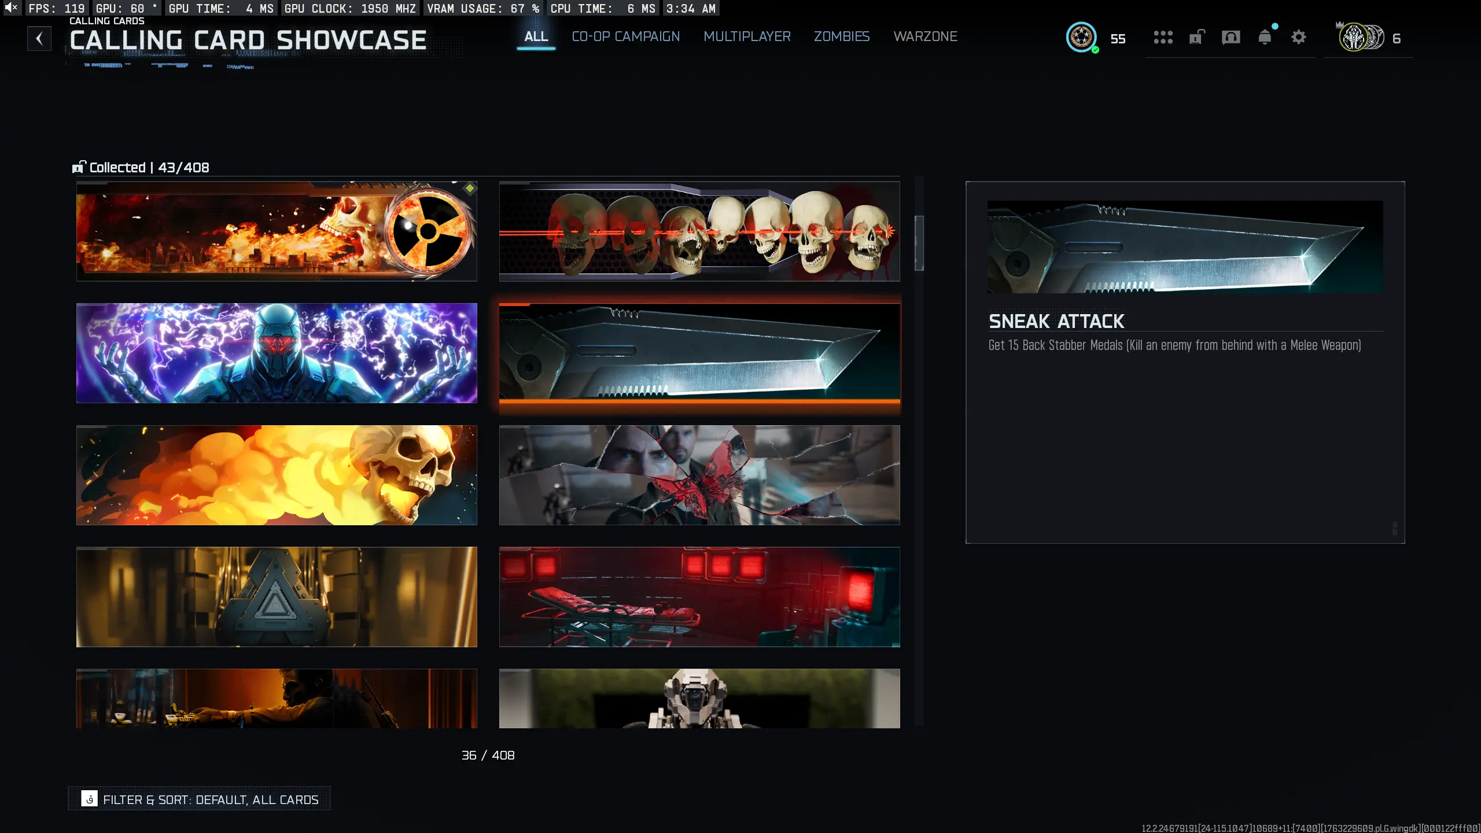Select the purple lightning soldier calling card
Viewport: 1481px width, 833px height.
point(277,353)
